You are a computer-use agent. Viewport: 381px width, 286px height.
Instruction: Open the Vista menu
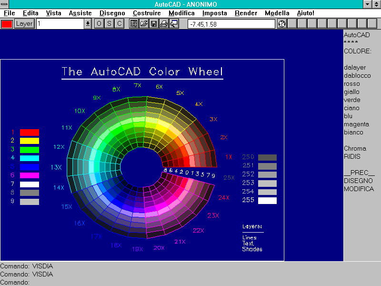click(53, 13)
